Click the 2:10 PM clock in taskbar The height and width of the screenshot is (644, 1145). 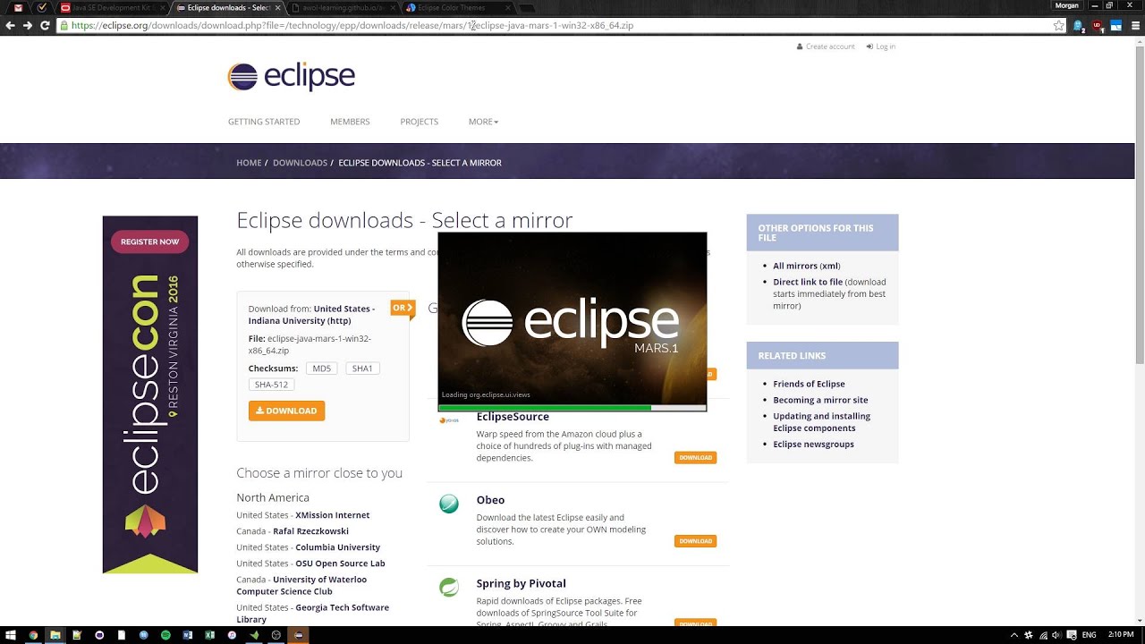1121,635
